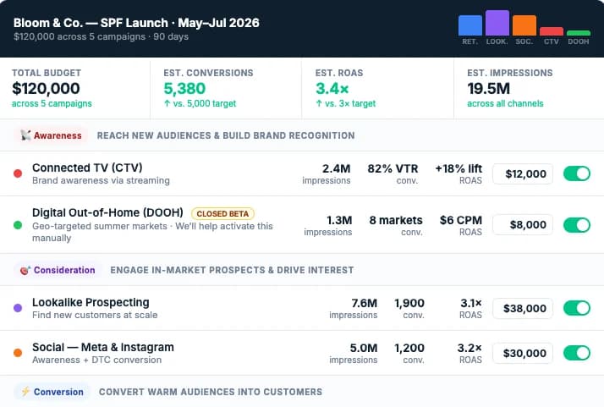Click the purple dot beside Lookalike Prospecting
Screen dimensions: 604x407
(x=18, y=308)
